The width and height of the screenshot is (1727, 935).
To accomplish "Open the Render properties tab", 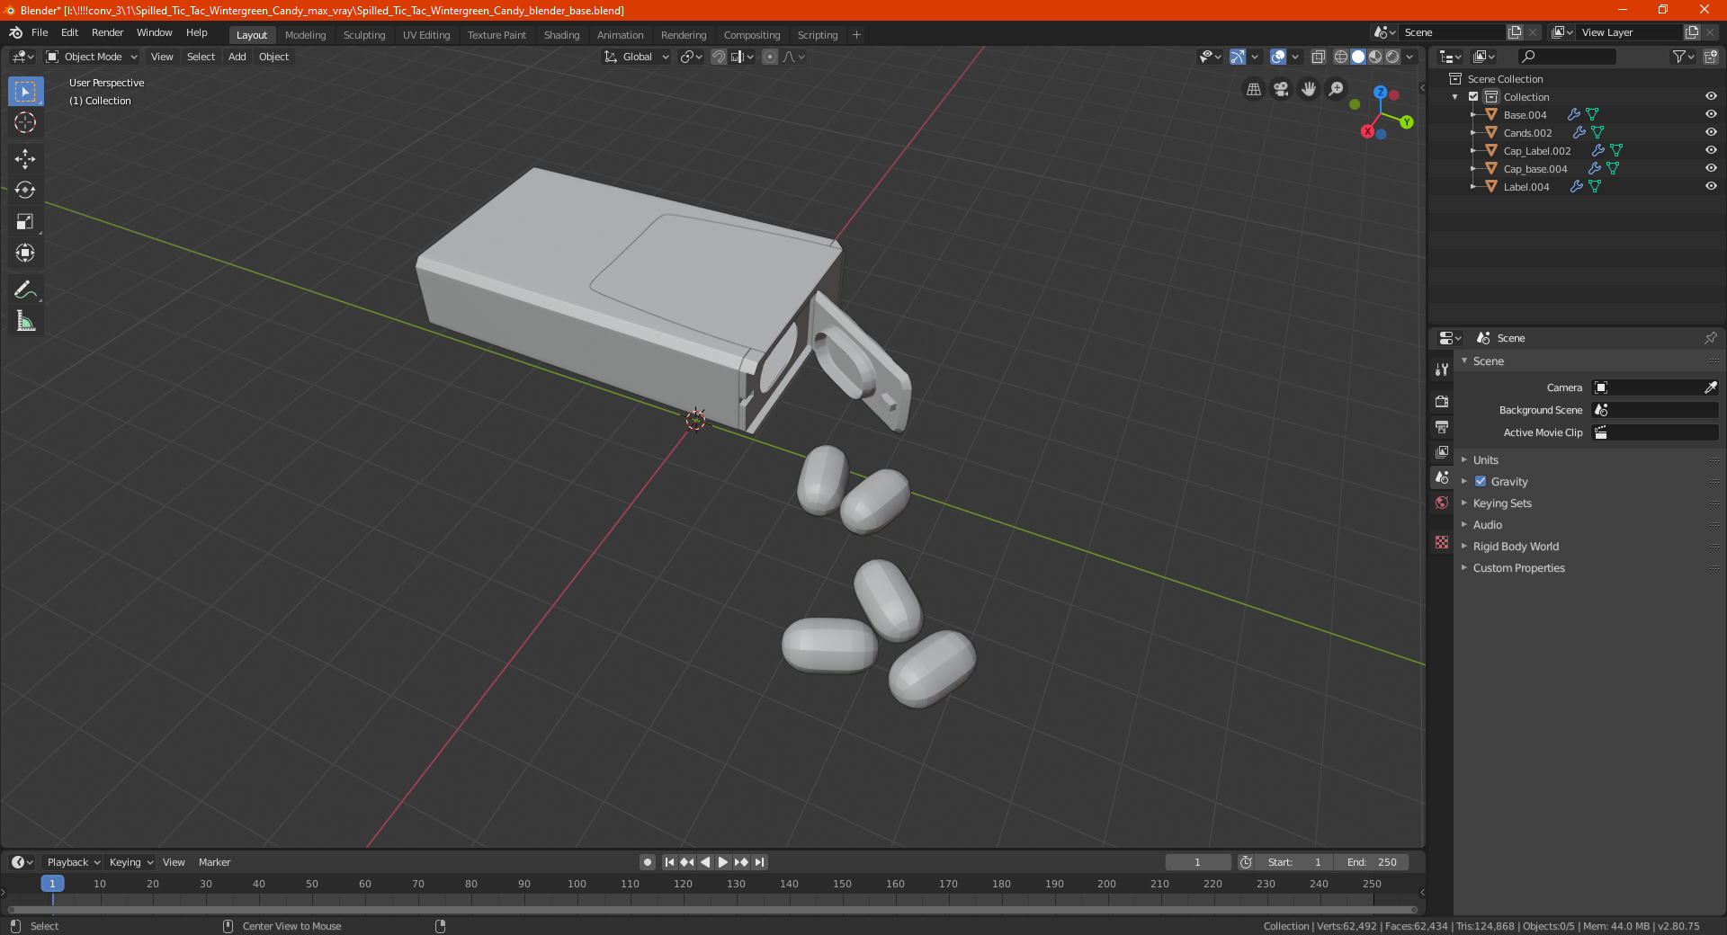I will (x=1442, y=401).
